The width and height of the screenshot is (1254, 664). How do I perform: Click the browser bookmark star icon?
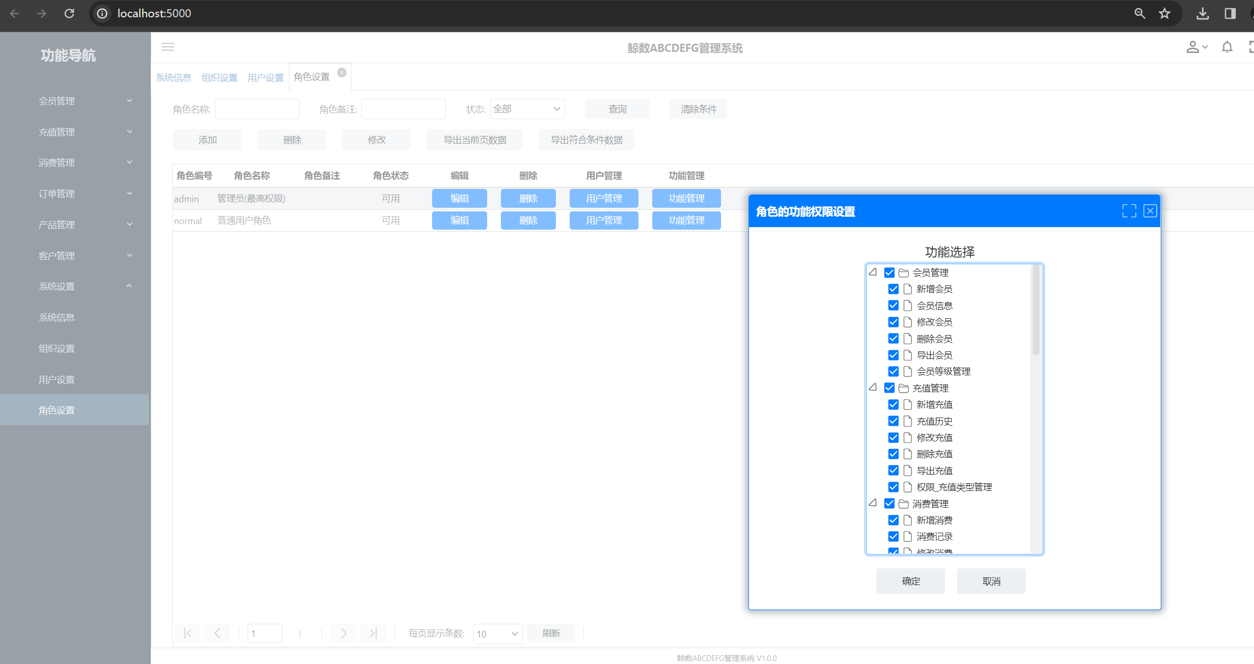pyautogui.click(x=1164, y=14)
